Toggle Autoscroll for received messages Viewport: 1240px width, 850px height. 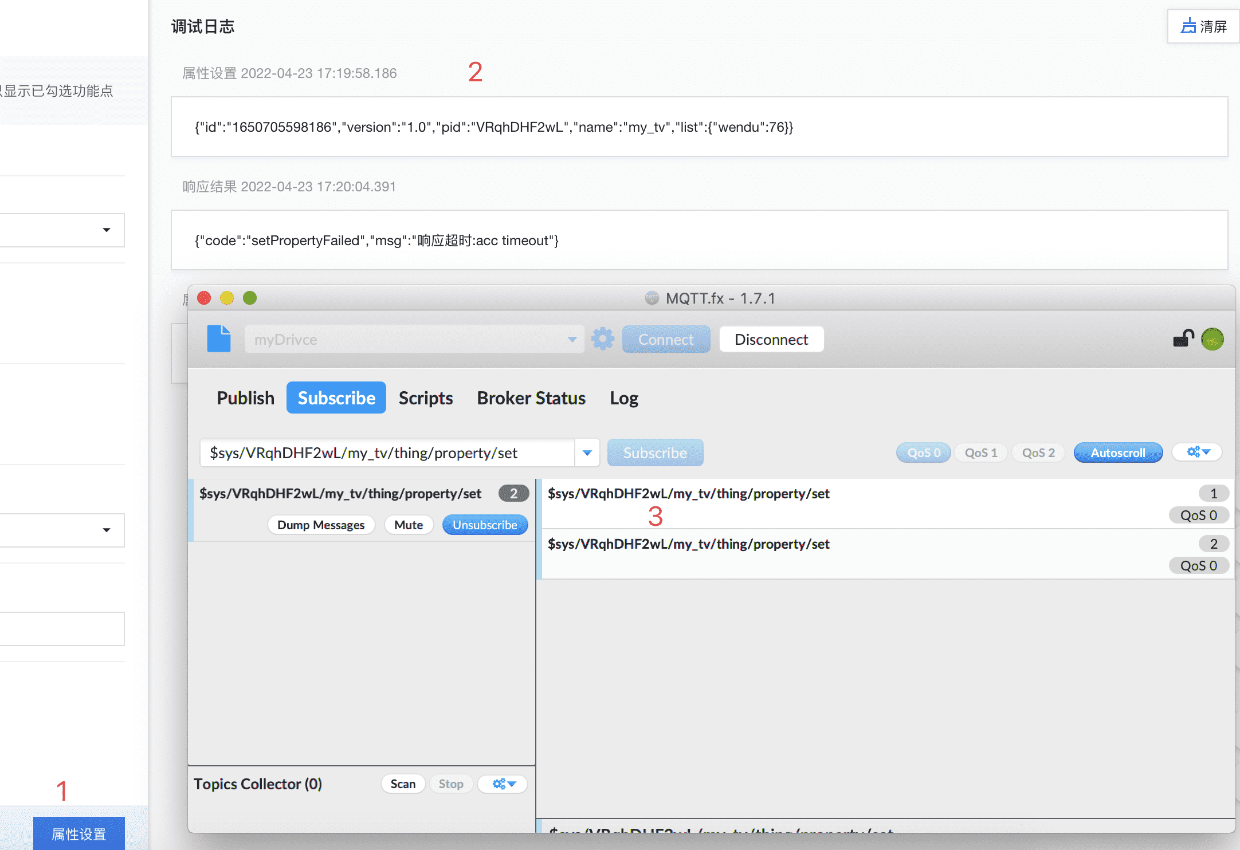[1118, 452]
